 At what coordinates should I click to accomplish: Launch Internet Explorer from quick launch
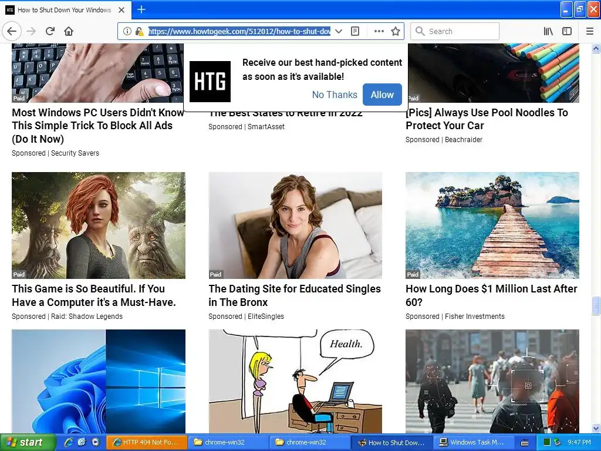[69, 443]
